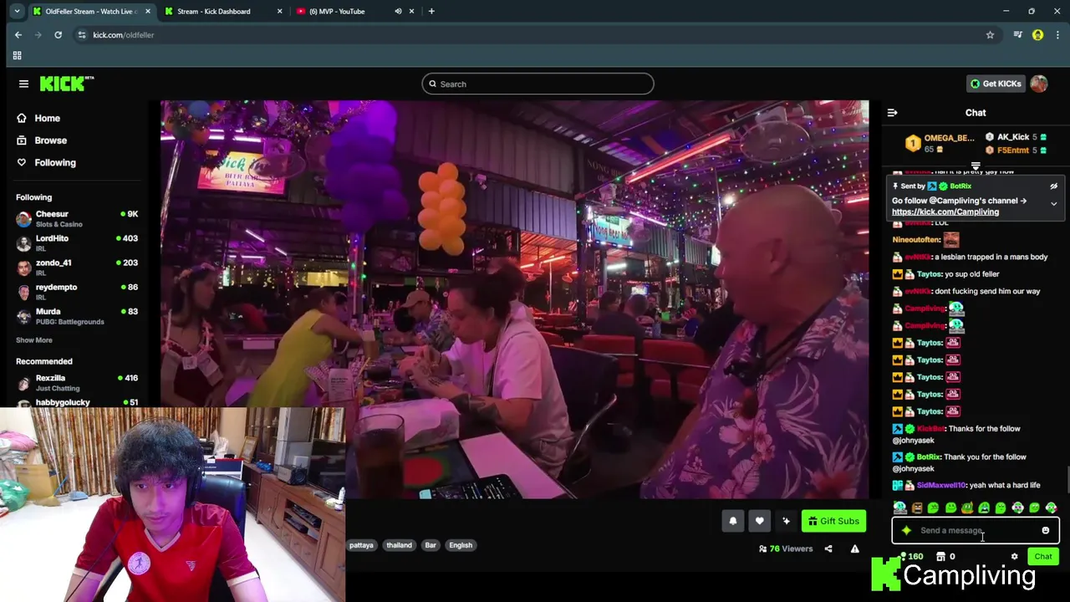Image resolution: width=1070 pixels, height=602 pixels.
Task: Open the Cheesur channel
Action: coord(77,219)
